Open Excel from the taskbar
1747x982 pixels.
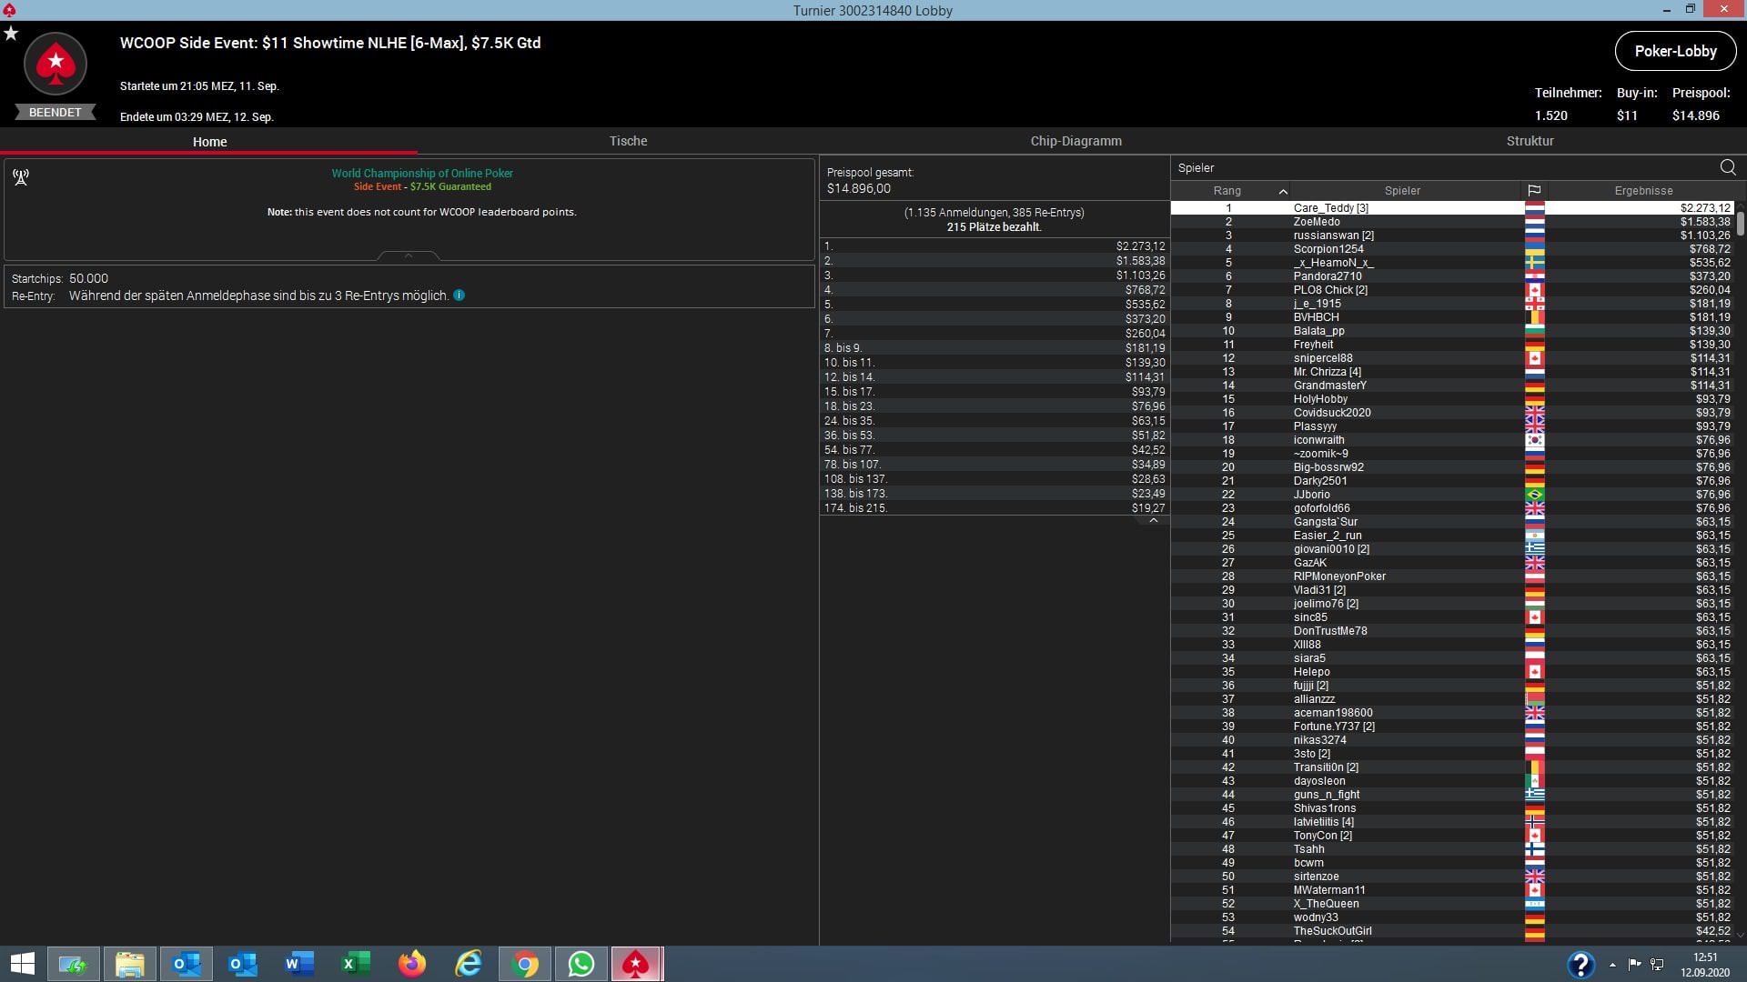coord(355,964)
